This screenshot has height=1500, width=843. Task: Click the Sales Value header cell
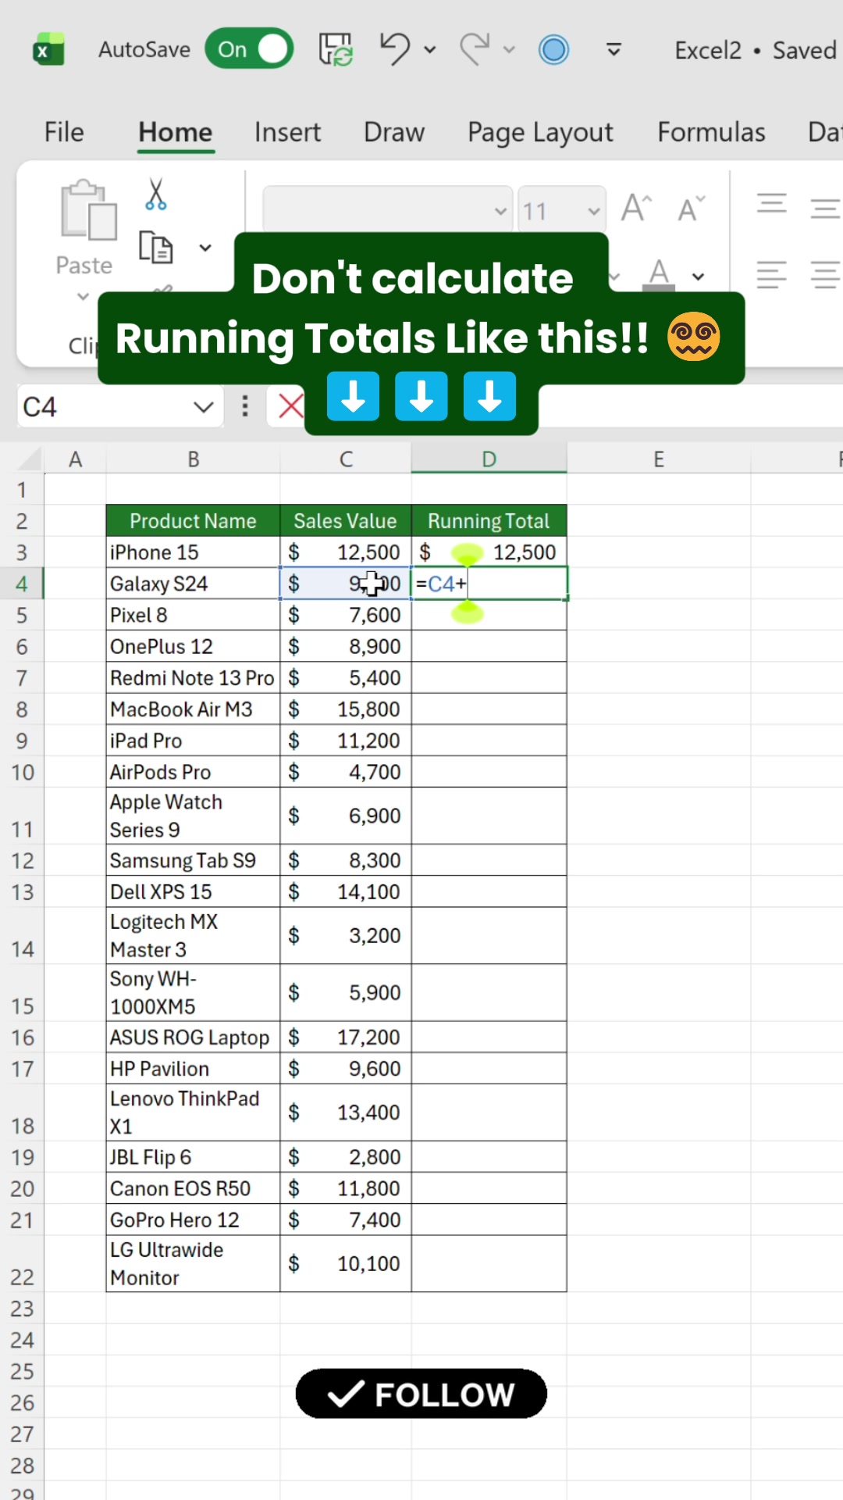point(345,521)
